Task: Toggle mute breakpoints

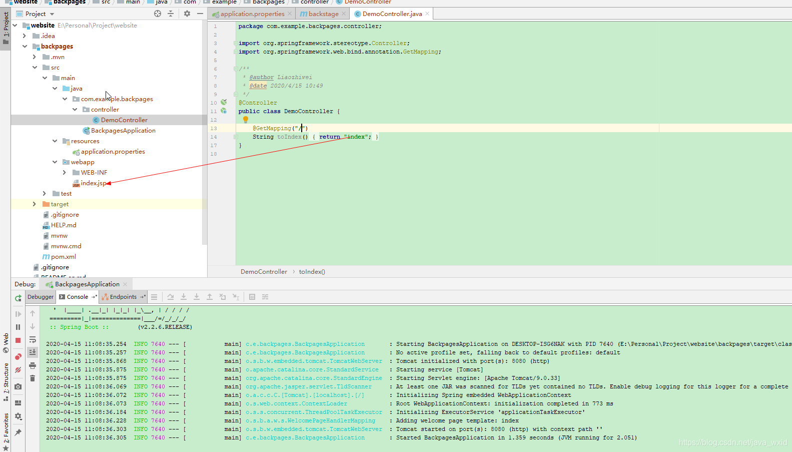Action: [18, 370]
